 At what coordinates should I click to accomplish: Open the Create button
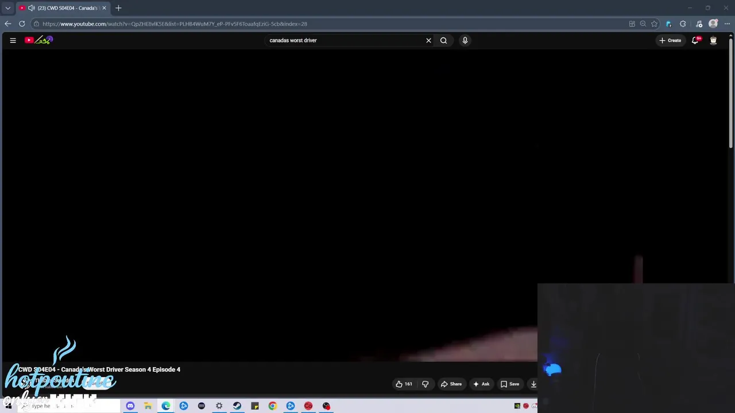(670, 40)
